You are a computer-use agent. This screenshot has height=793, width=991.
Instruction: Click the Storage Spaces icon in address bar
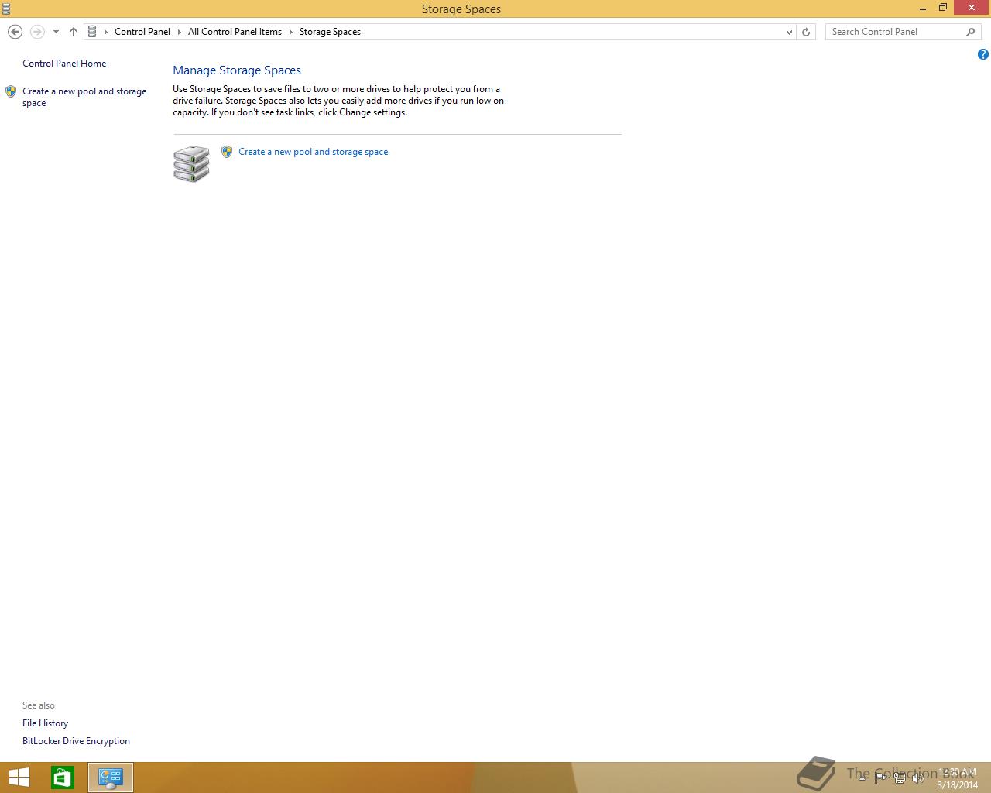92,32
